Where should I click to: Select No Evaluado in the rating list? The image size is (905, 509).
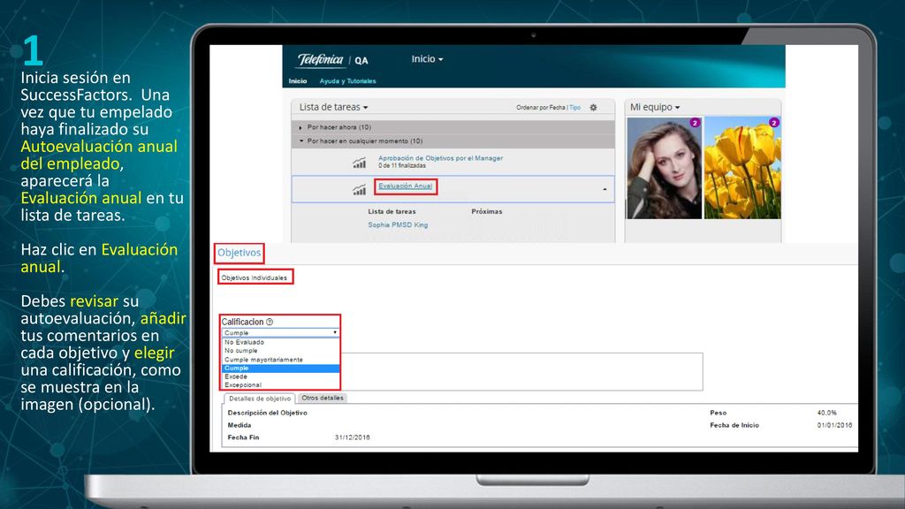click(x=280, y=342)
